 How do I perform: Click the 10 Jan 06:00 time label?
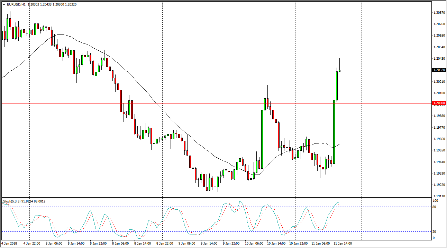[254, 244]
